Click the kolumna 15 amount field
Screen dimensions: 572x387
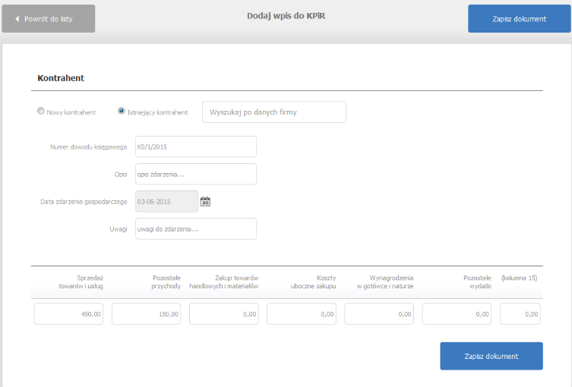520,313
